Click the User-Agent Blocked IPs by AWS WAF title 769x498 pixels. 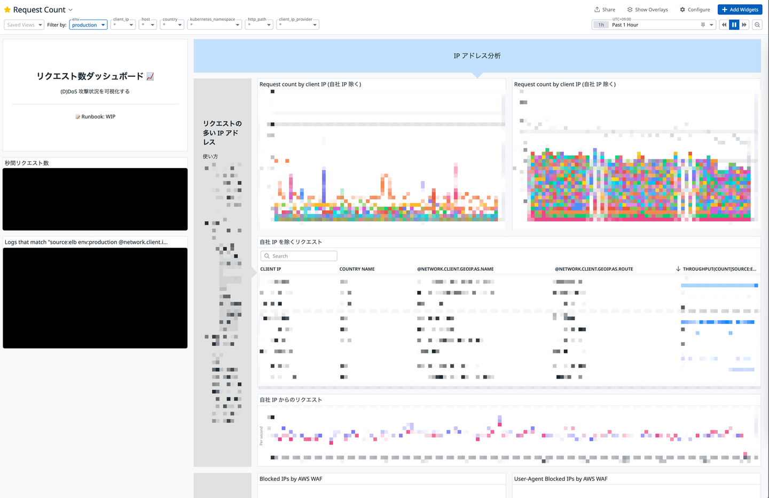(561, 479)
